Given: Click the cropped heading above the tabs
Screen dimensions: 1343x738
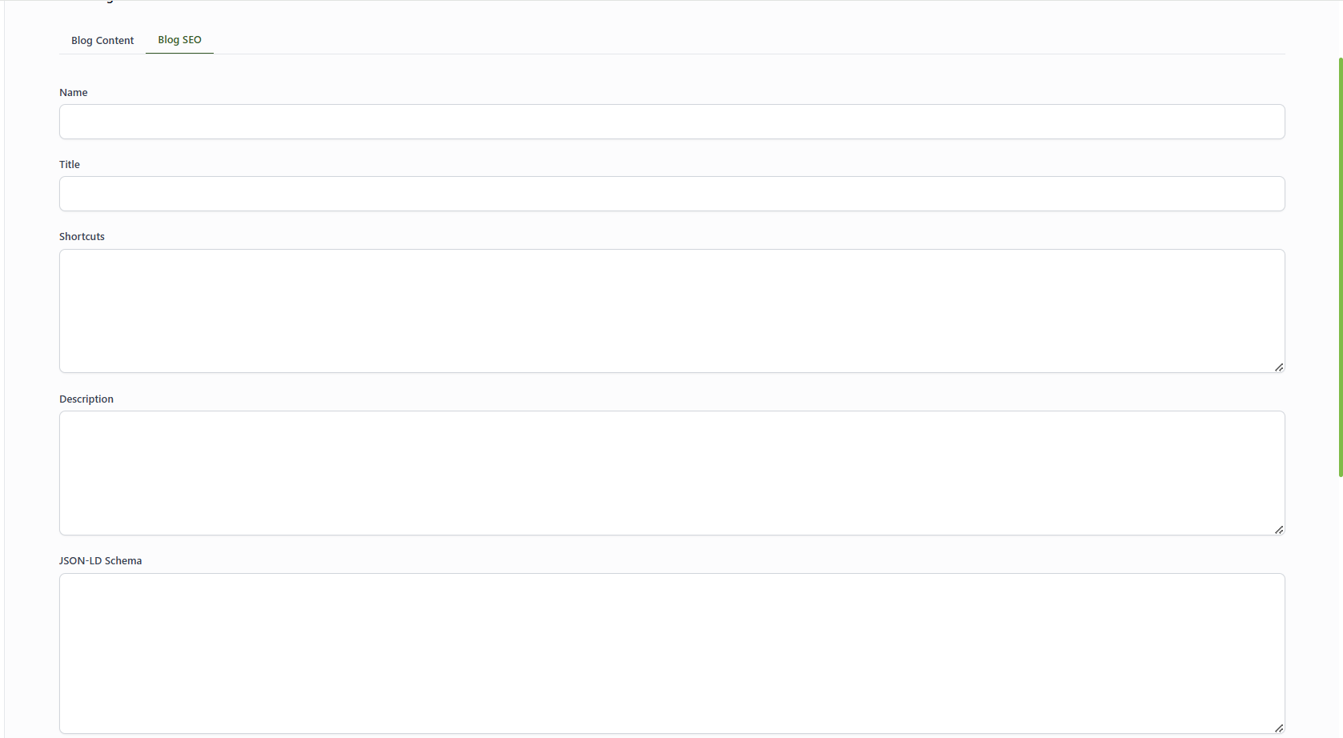Looking at the screenshot, I should [x=88, y=2].
